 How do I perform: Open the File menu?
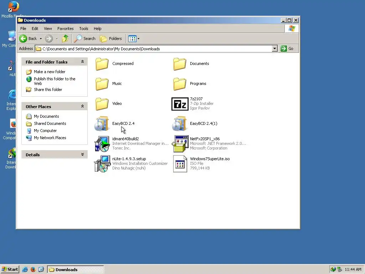[x=23, y=29]
